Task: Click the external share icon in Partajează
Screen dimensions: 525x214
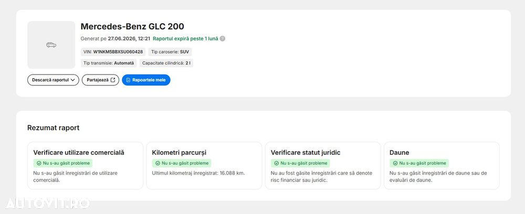Action: [113, 80]
